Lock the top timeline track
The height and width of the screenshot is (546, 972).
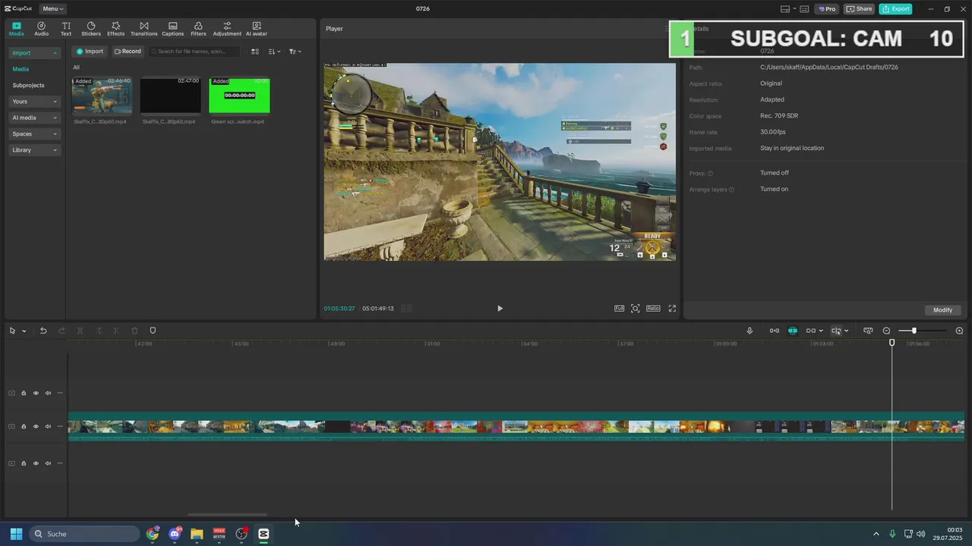click(24, 393)
